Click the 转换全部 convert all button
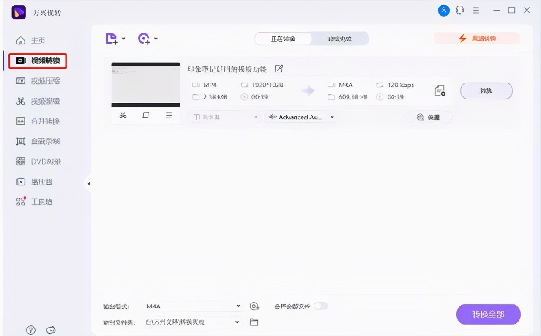The width and height of the screenshot is (541, 336). click(x=488, y=314)
